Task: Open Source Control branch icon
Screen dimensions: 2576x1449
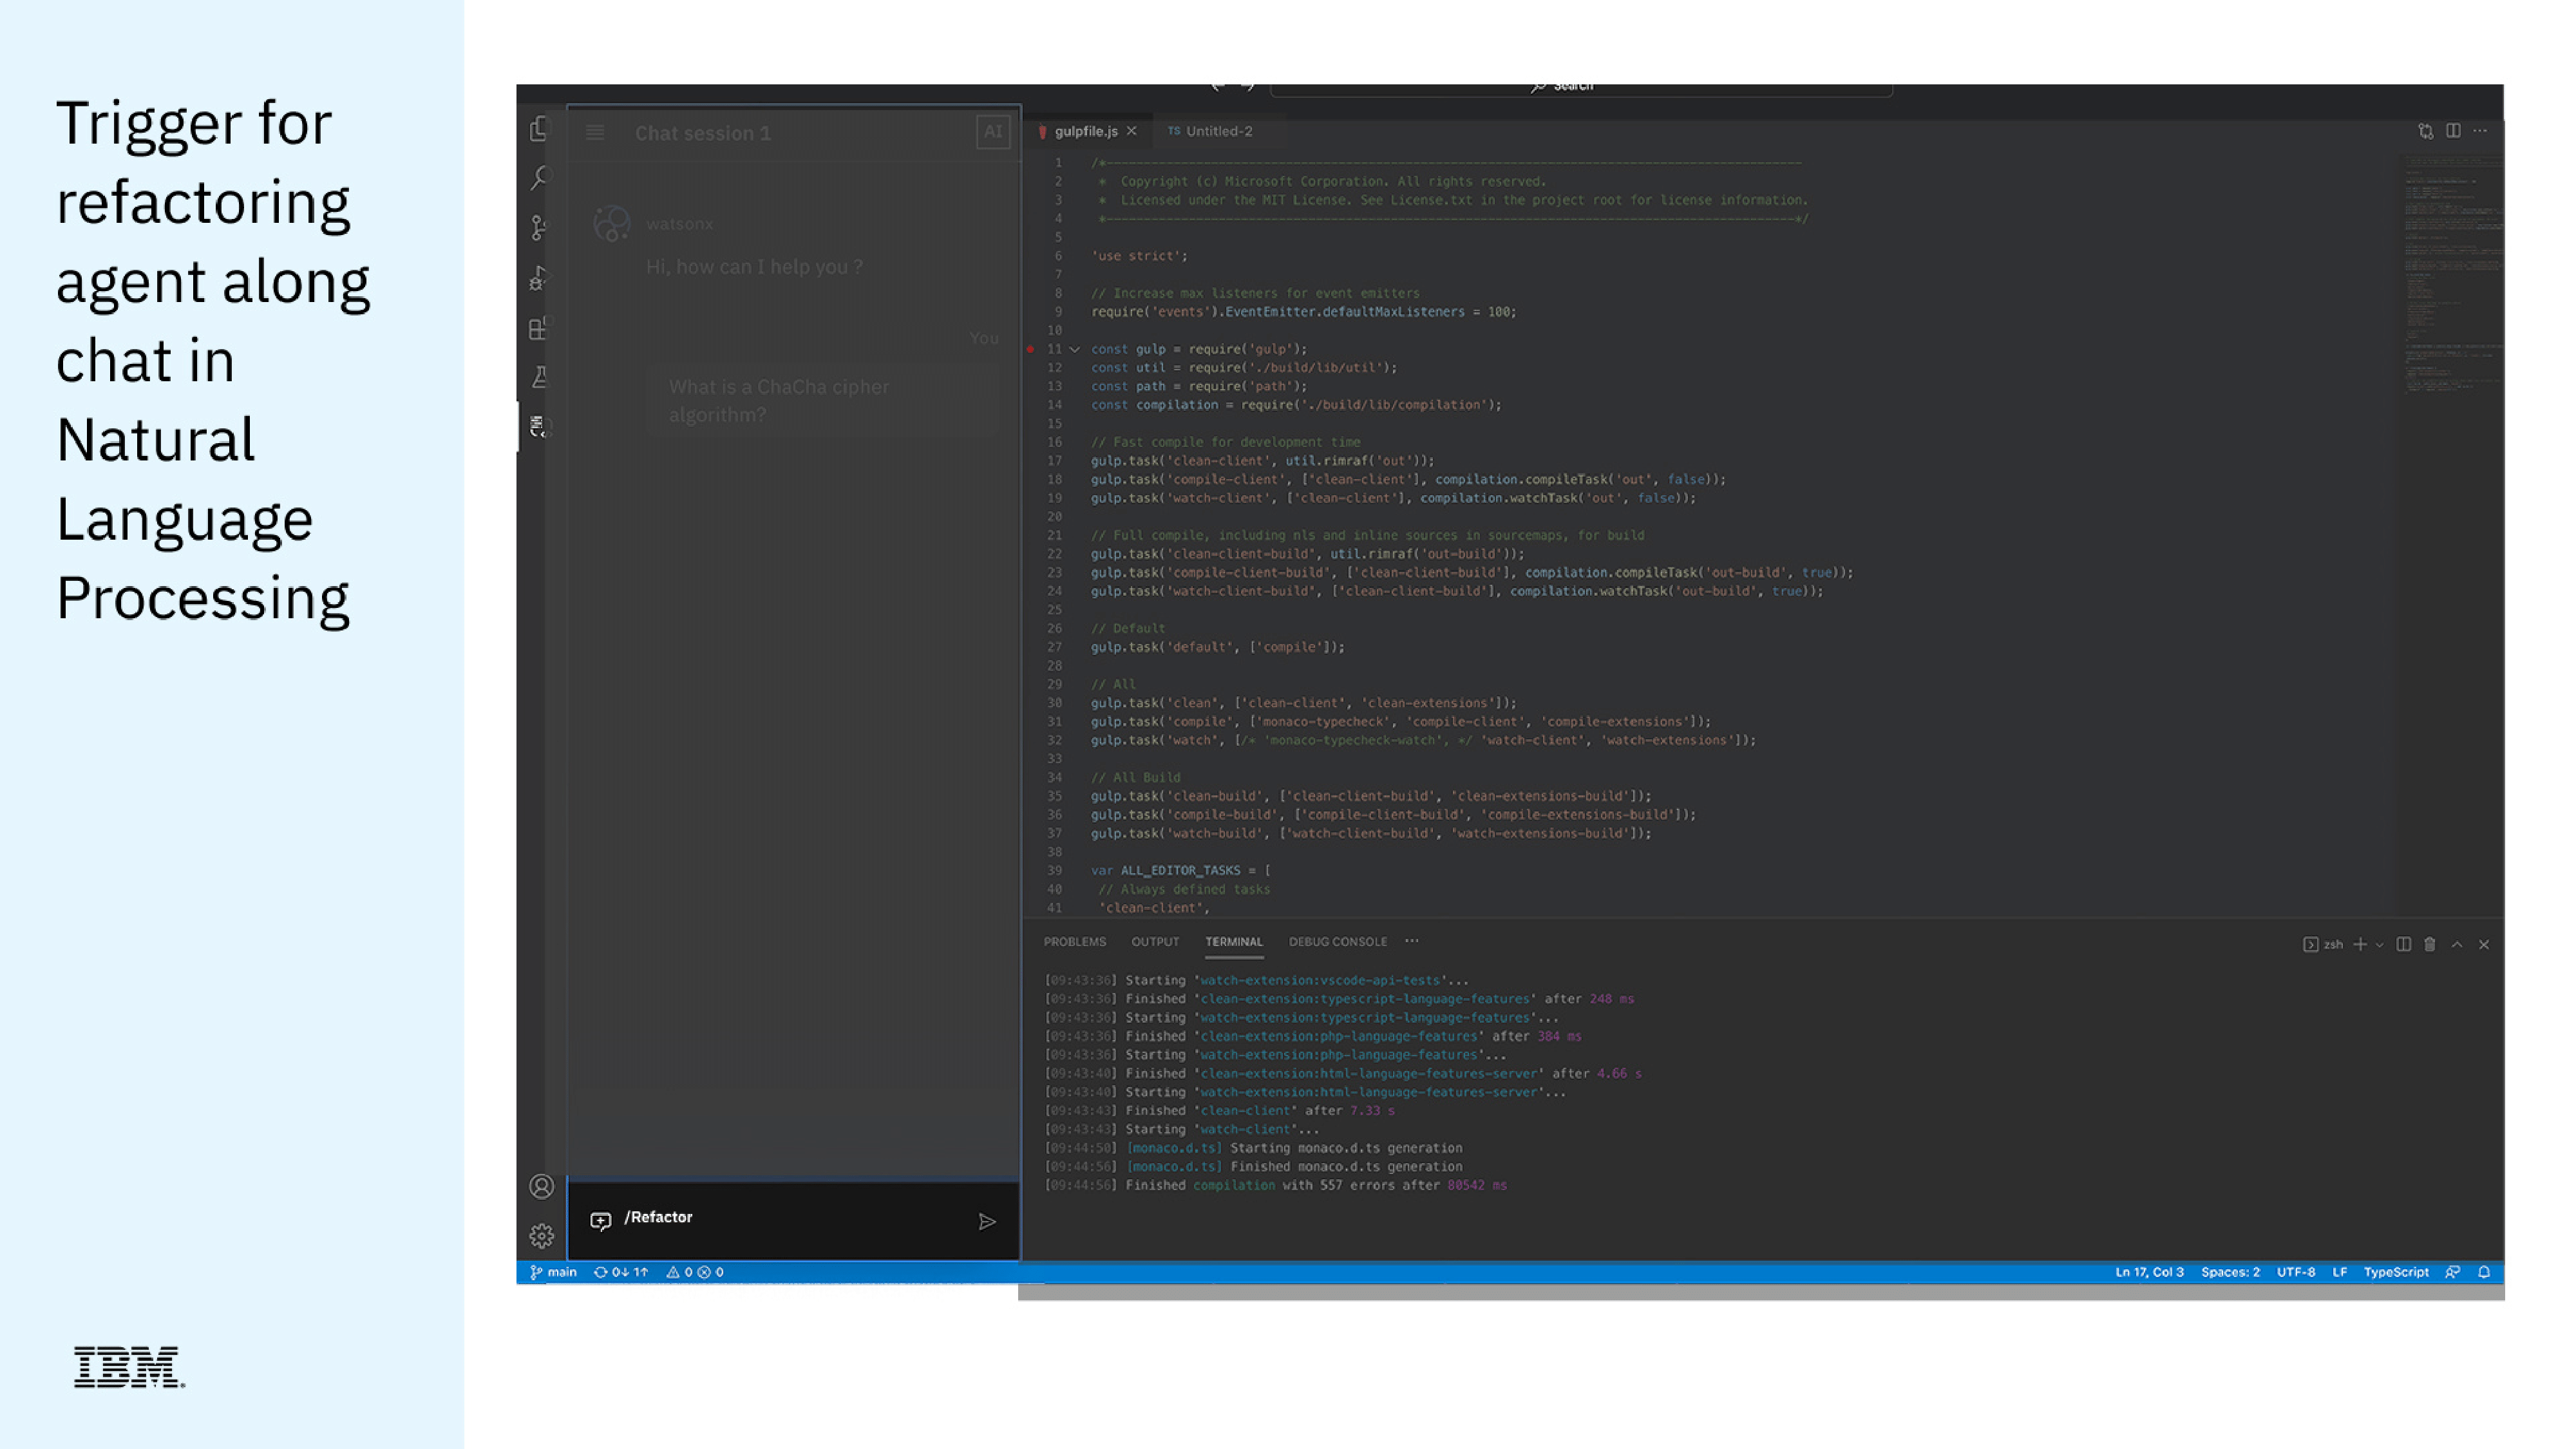Action: (540, 228)
